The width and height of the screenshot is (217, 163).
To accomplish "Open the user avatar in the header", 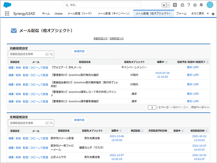I will [x=210, y=5].
